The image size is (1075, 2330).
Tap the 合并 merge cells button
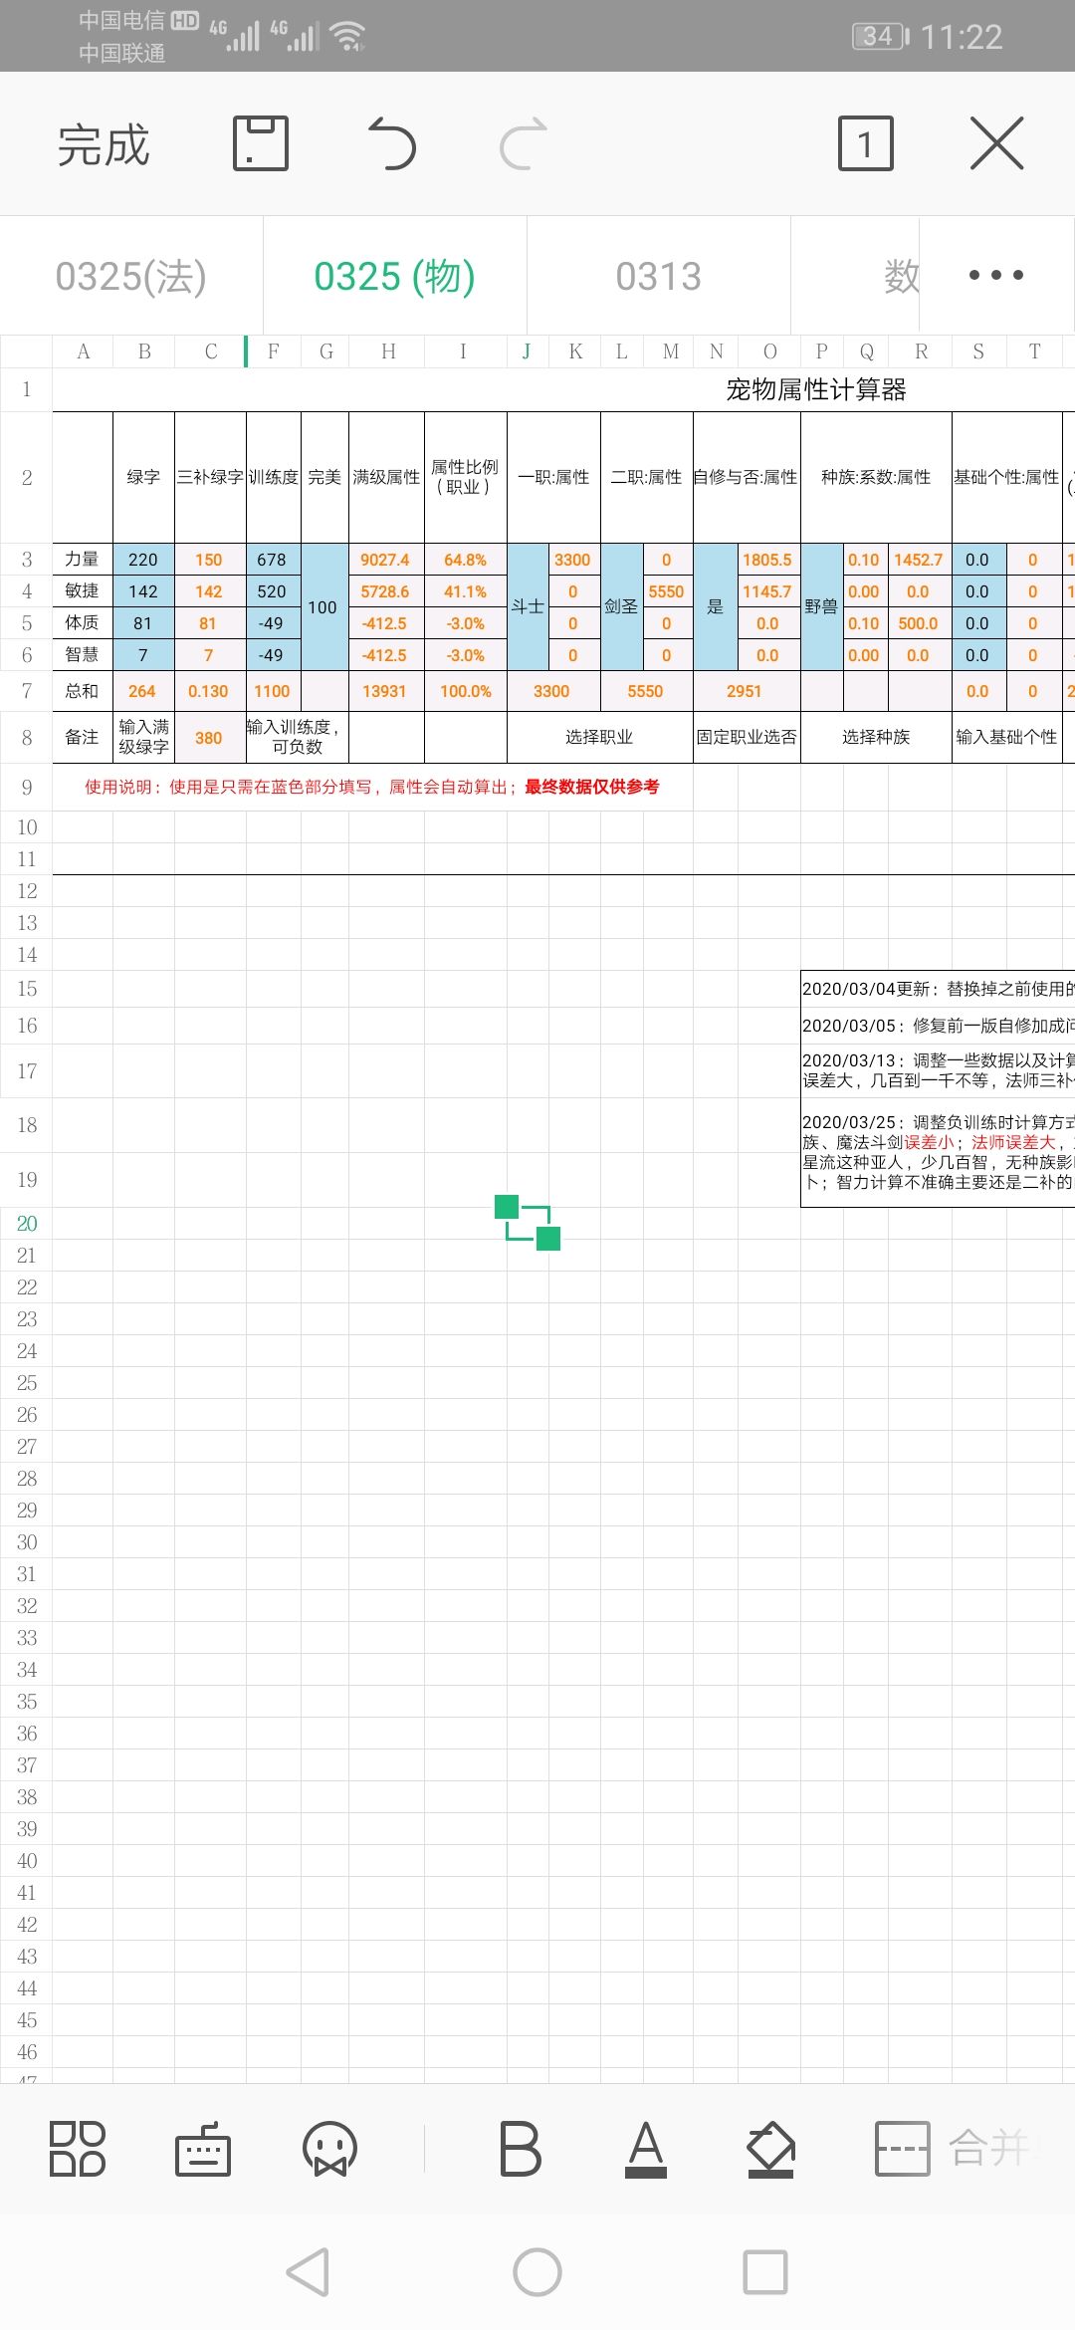click(989, 2148)
